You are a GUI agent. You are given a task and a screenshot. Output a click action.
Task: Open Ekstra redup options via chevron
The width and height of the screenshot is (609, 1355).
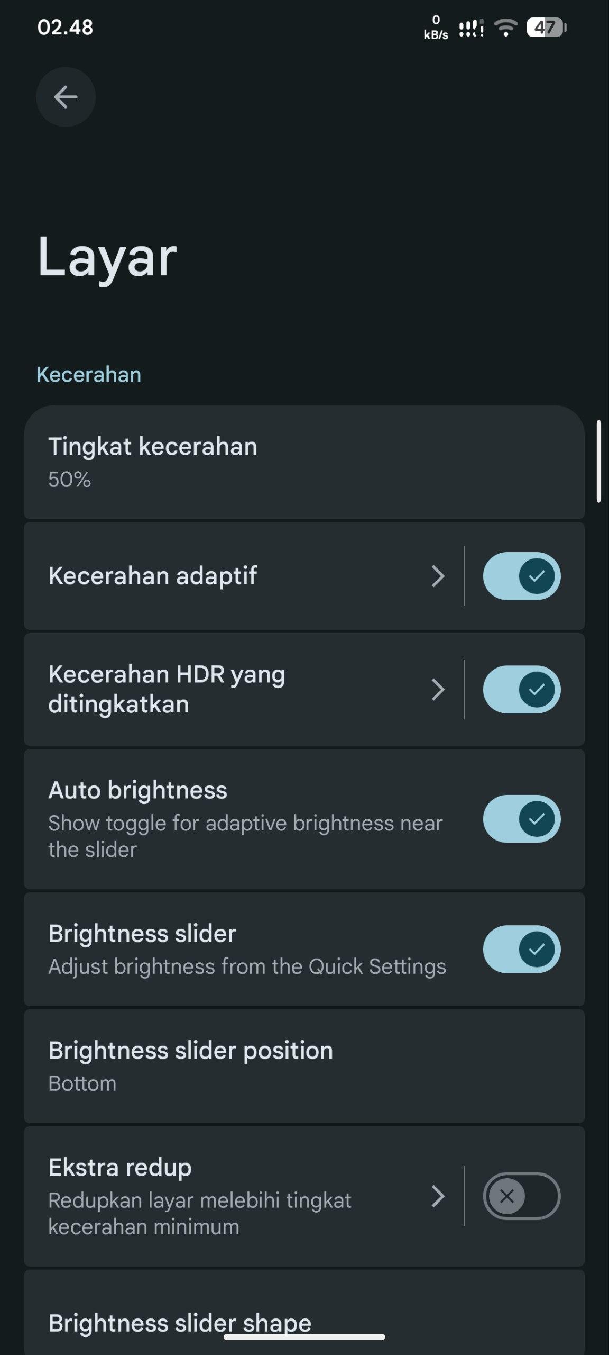[438, 1196]
